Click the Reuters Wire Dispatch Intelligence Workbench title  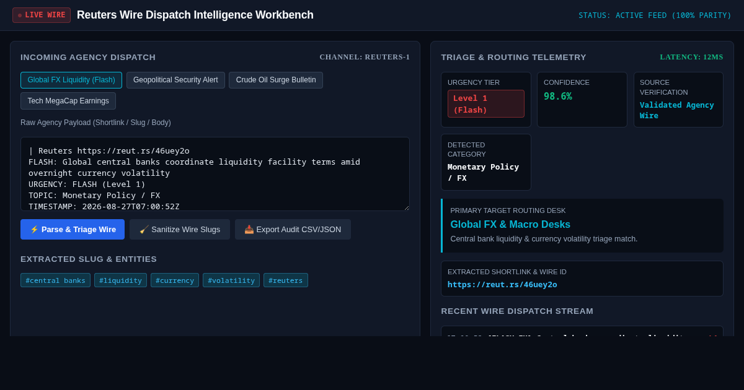coord(195,15)
